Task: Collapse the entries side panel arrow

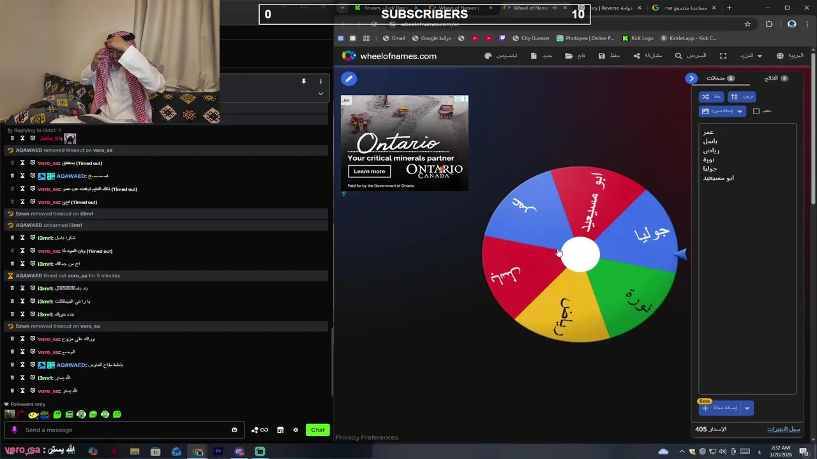Action: 691,78
